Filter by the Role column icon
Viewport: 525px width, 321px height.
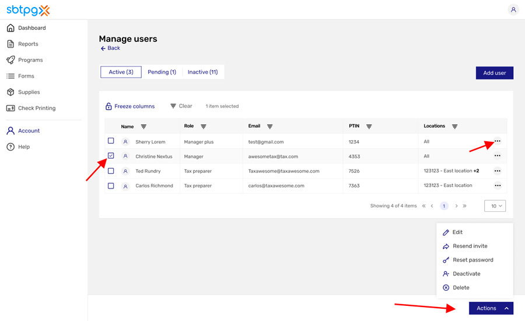[203, 126]
